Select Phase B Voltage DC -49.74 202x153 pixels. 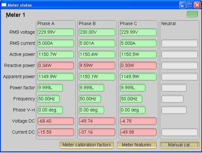97,121
